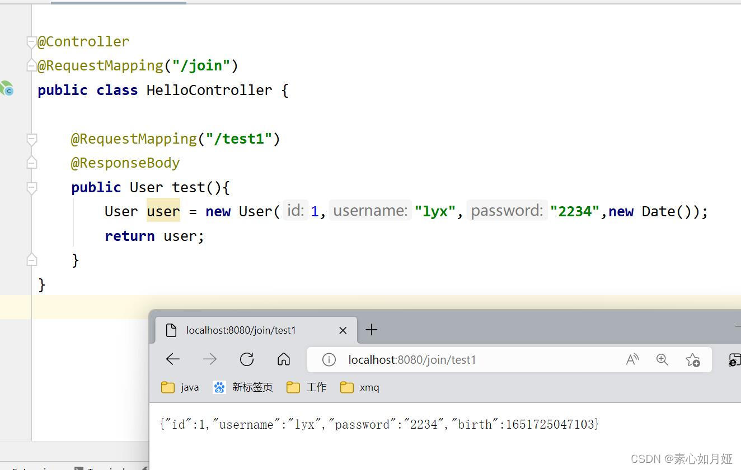Refresh the localhost page
741x470 pixels.
pos(247,359)
